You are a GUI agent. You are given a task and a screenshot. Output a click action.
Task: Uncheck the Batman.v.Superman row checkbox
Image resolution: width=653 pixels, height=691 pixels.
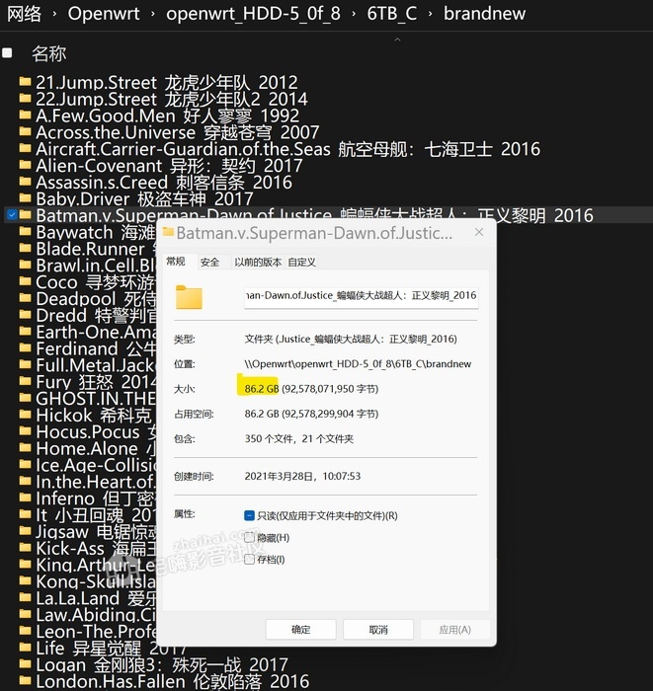(x=12, y=215)
